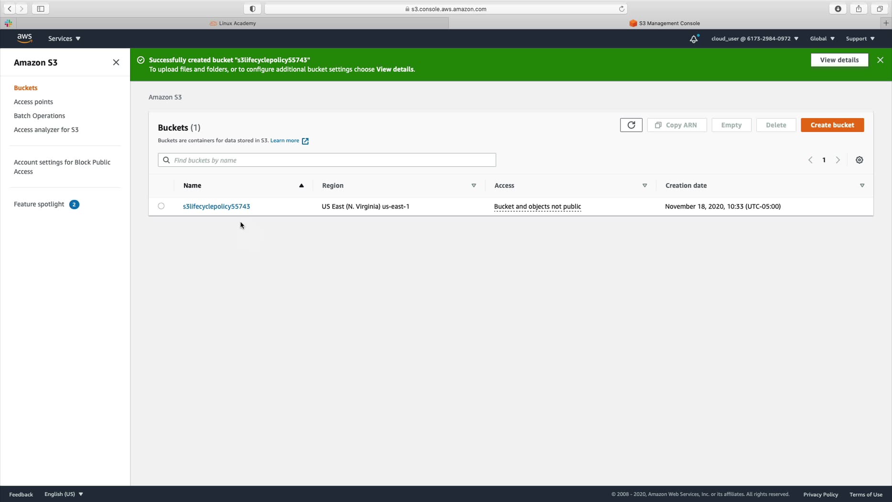Refresh the buckets list
This screenshot has height=502, width=892.
click(x=631, y=125)
